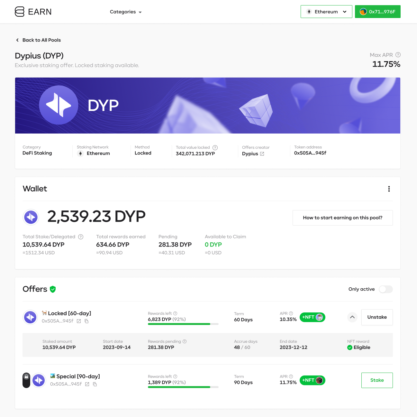Click How to start earning on this pool
Viewport: 417px width, 417px height.
[343, 218]
